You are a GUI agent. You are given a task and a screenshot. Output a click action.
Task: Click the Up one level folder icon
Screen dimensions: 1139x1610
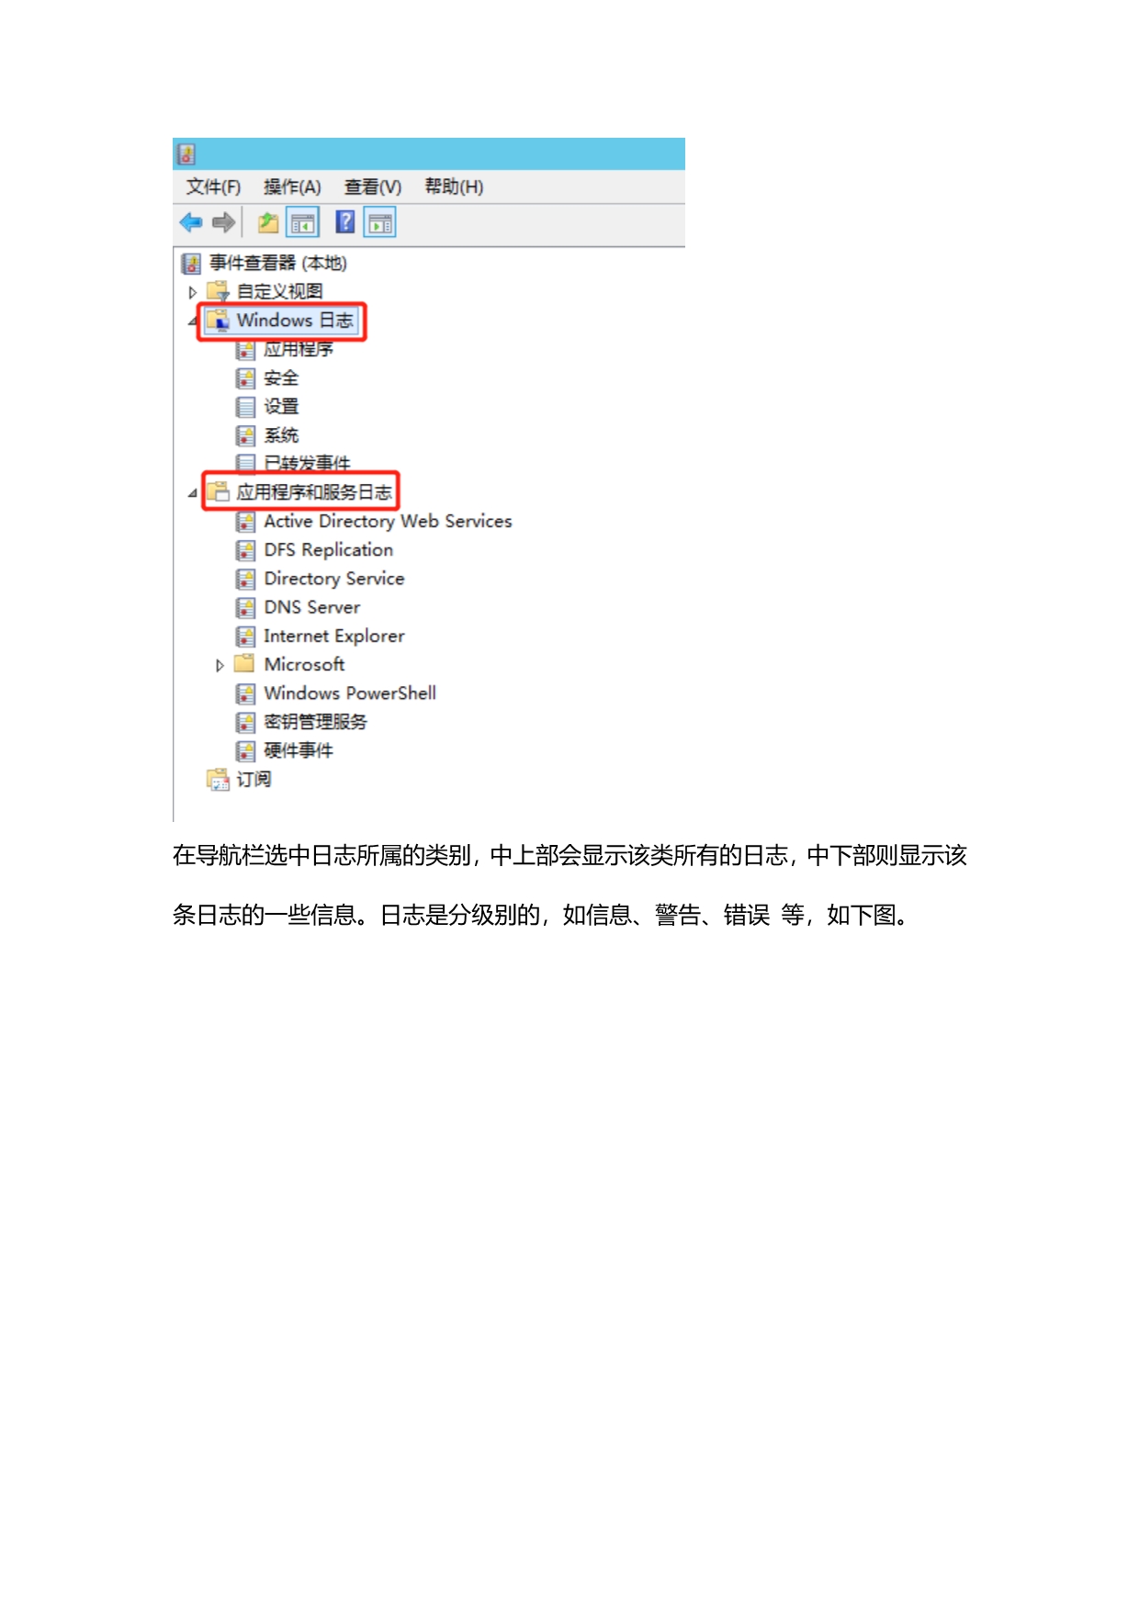click(268, 222)
